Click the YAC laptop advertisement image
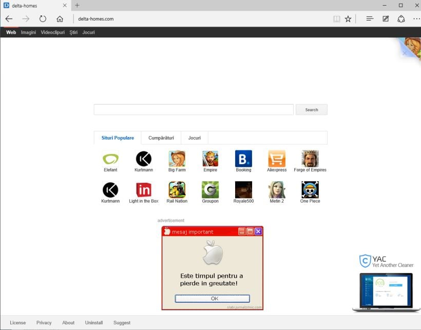The image size is (421, 330). point(386,293)
